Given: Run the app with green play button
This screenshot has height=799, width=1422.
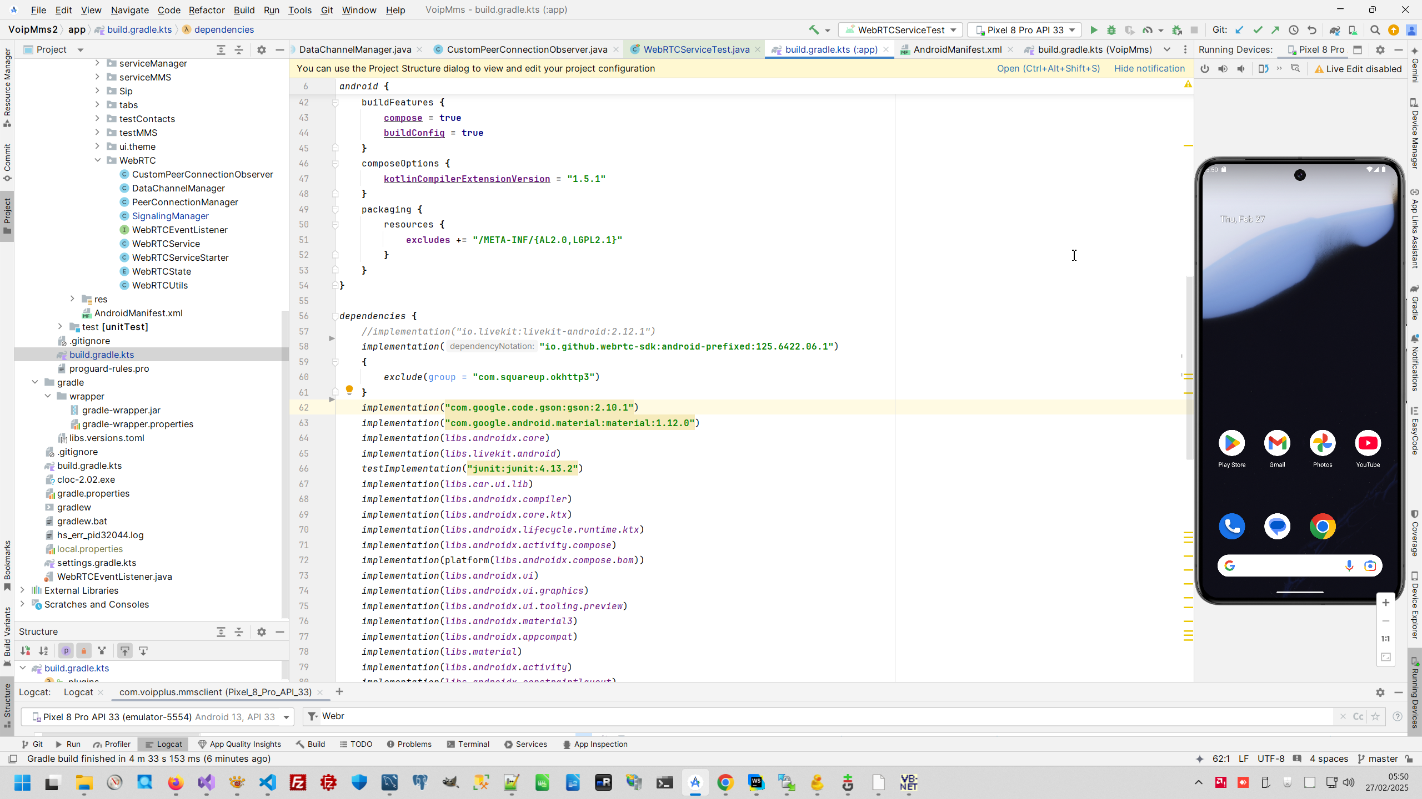Looking at the screenshot, I should click(x=1093, y=30).
